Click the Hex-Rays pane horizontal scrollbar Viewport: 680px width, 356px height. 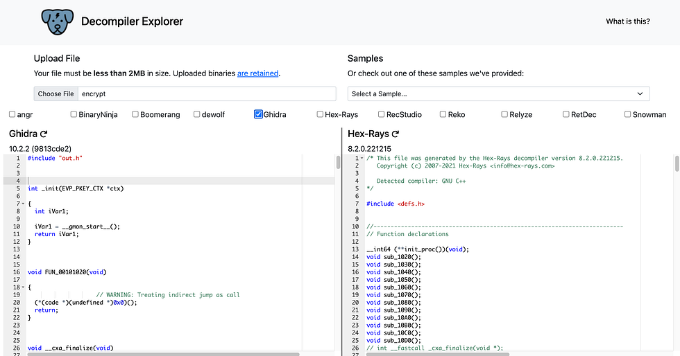438,354
